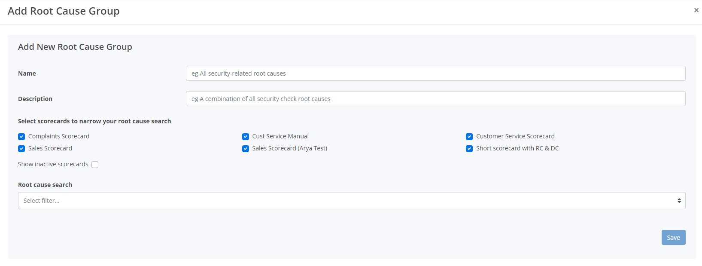The width and height of the screenshot is (702, 266).
Task: Click the 'Show inactive scorecards' label
Action: click(x=53, y=164)
